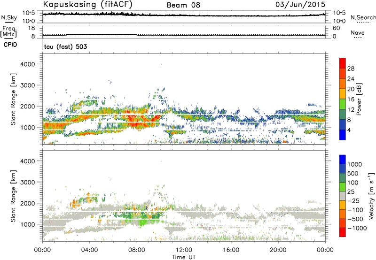Screen dimensions: 376x260
Task: Click the '1000' velocity colorbar tick
Action: tap(355, 164)
